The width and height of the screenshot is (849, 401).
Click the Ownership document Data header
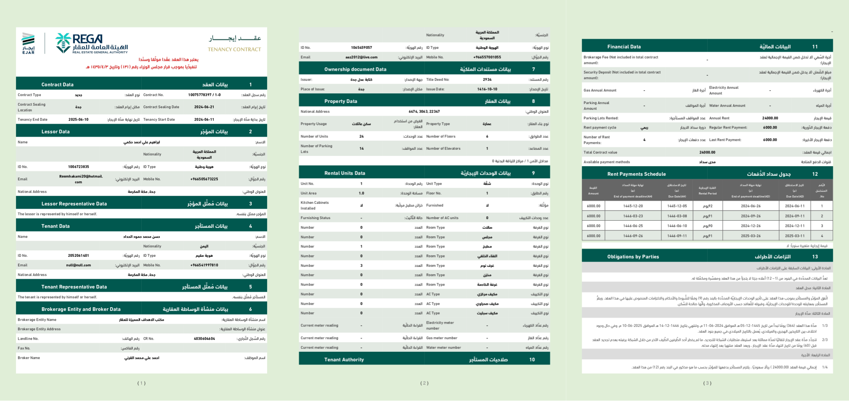(x=355, y=69)
